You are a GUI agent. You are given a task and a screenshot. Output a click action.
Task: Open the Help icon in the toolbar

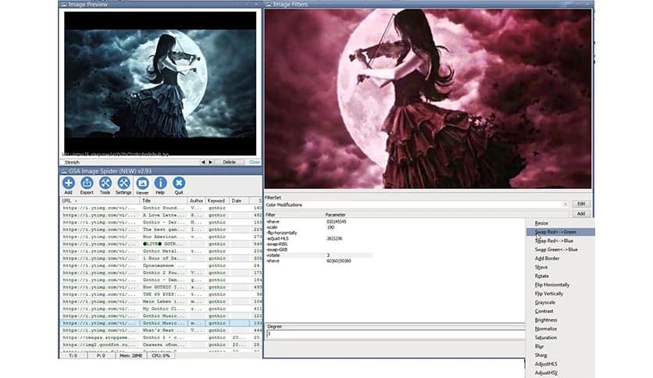point(160,185)
